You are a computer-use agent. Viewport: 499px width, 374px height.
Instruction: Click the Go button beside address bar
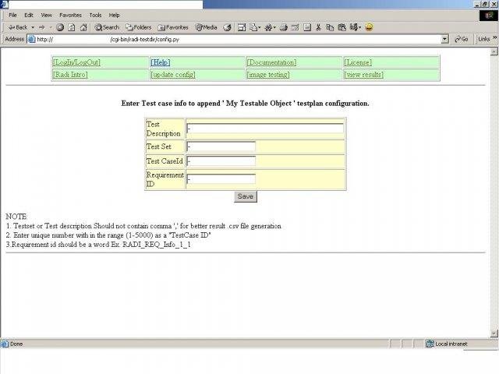(x=461, y=39)
